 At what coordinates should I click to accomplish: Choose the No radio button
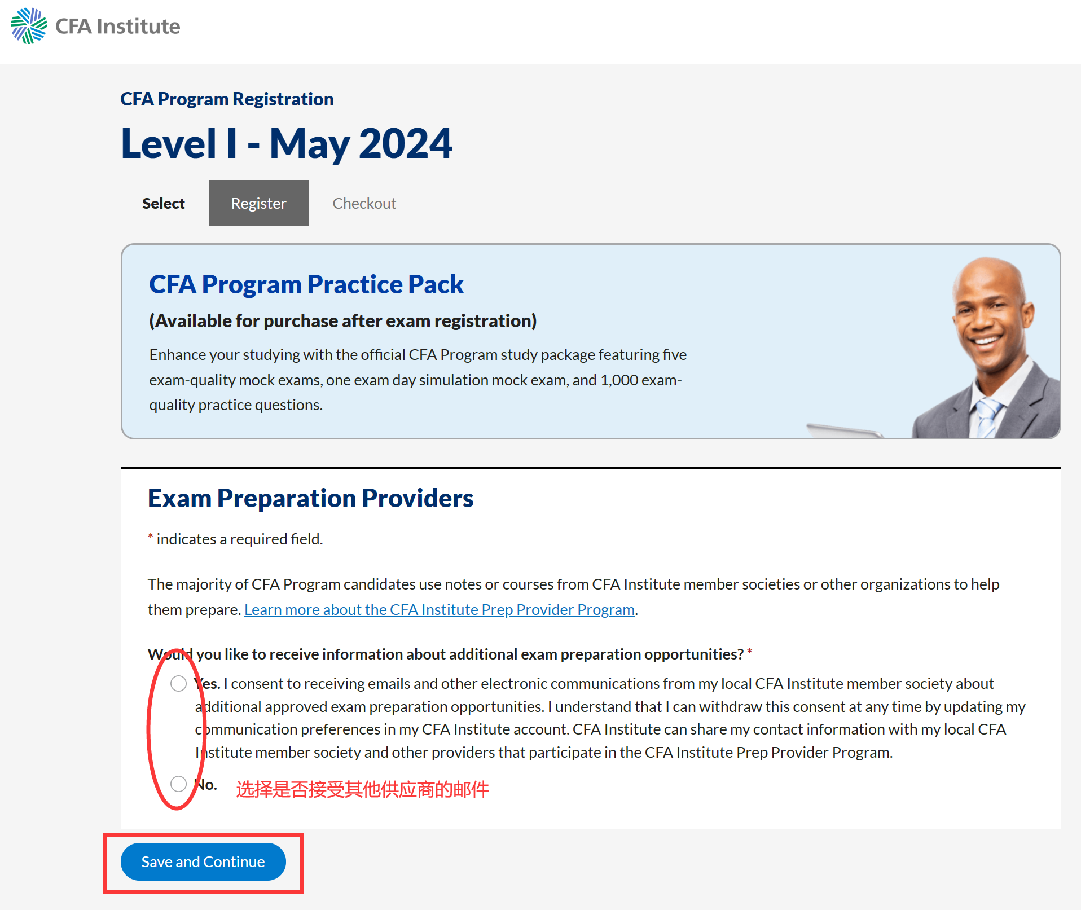pos(178,784)
